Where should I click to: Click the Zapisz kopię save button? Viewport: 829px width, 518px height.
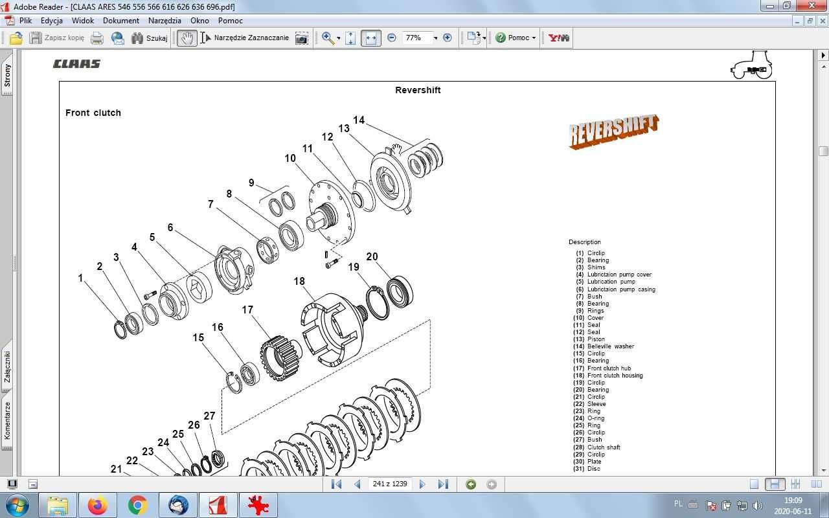coord(57,38)
